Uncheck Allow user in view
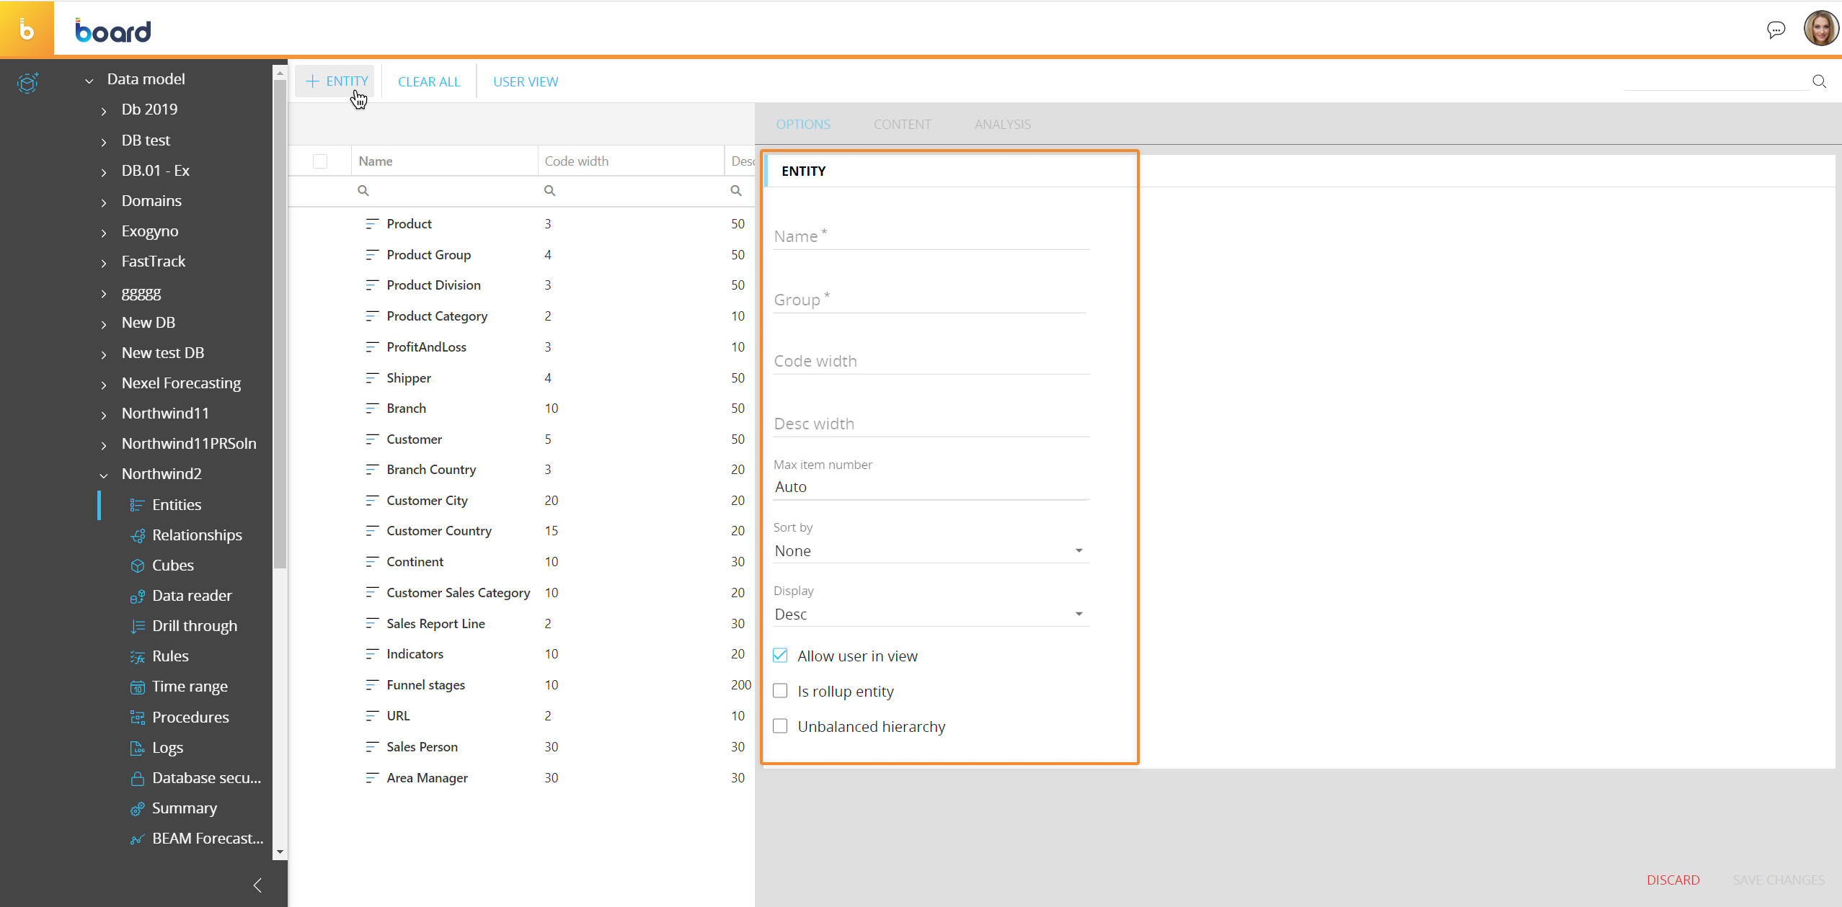Screen dimensions: 1842x907 pyautogui.click(x=780, y=656)
